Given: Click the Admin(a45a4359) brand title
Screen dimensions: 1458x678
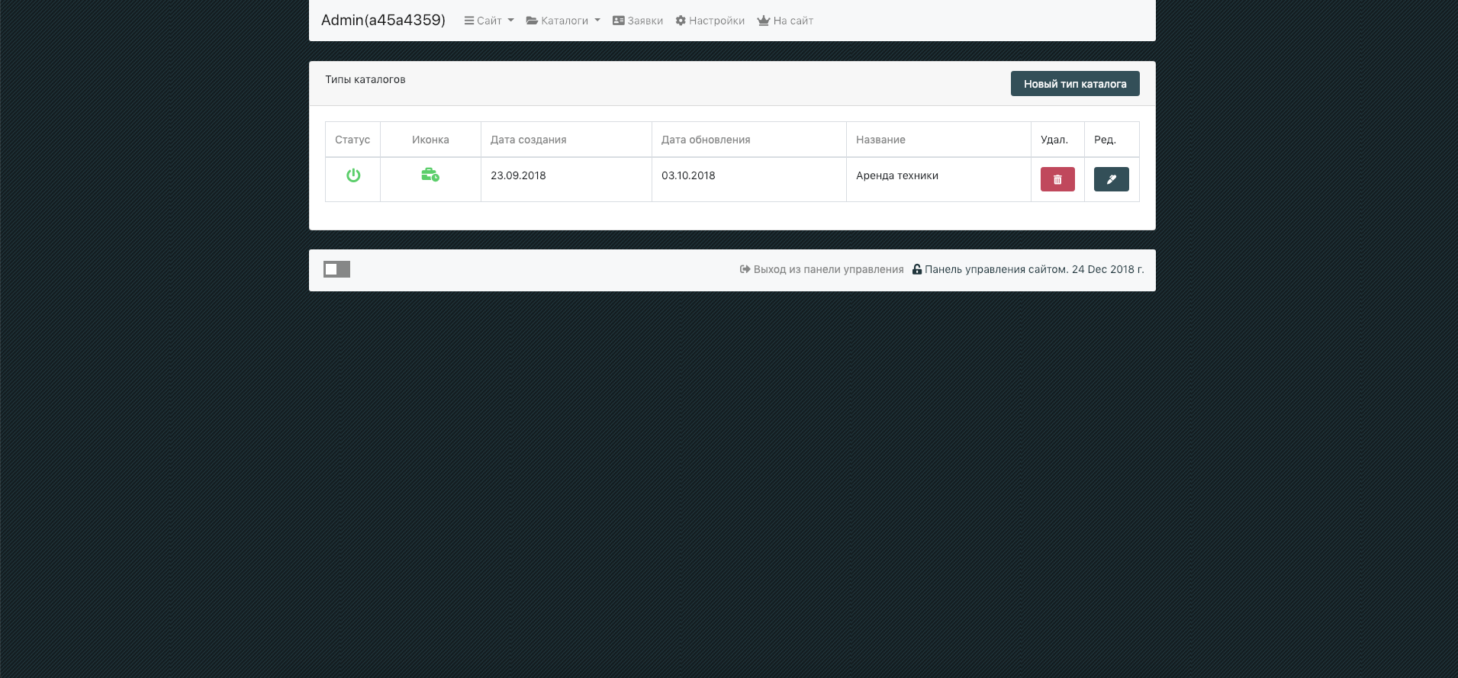Looking at the screenshot, I should (383, 20).
